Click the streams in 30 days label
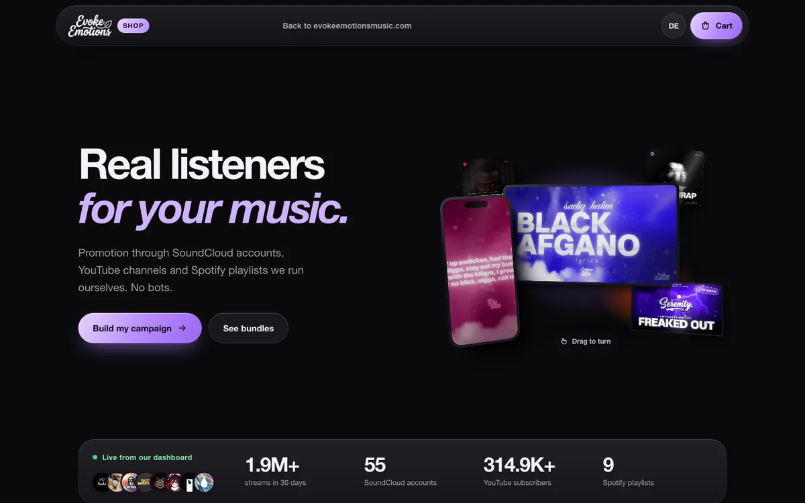Image resolution: width=805 pixels, height=503 pixels. coord(276,483)
